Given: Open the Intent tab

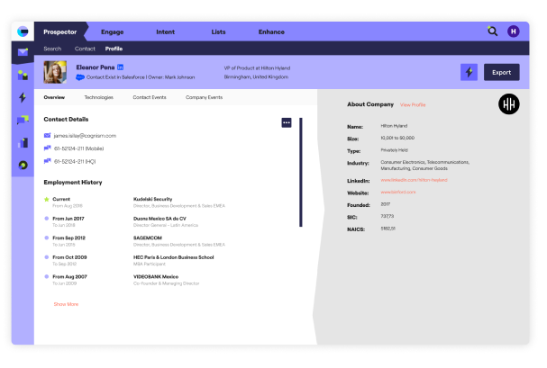Looking at the screenshot, I should click(165, 32).
